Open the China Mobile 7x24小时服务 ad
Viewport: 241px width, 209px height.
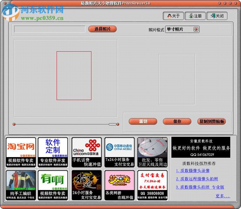(120, 152)
